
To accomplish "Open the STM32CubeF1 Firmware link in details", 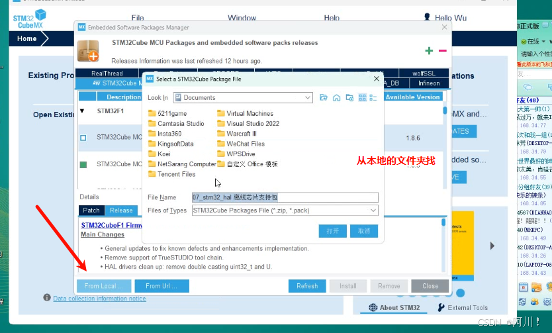I will coord(112,225).
